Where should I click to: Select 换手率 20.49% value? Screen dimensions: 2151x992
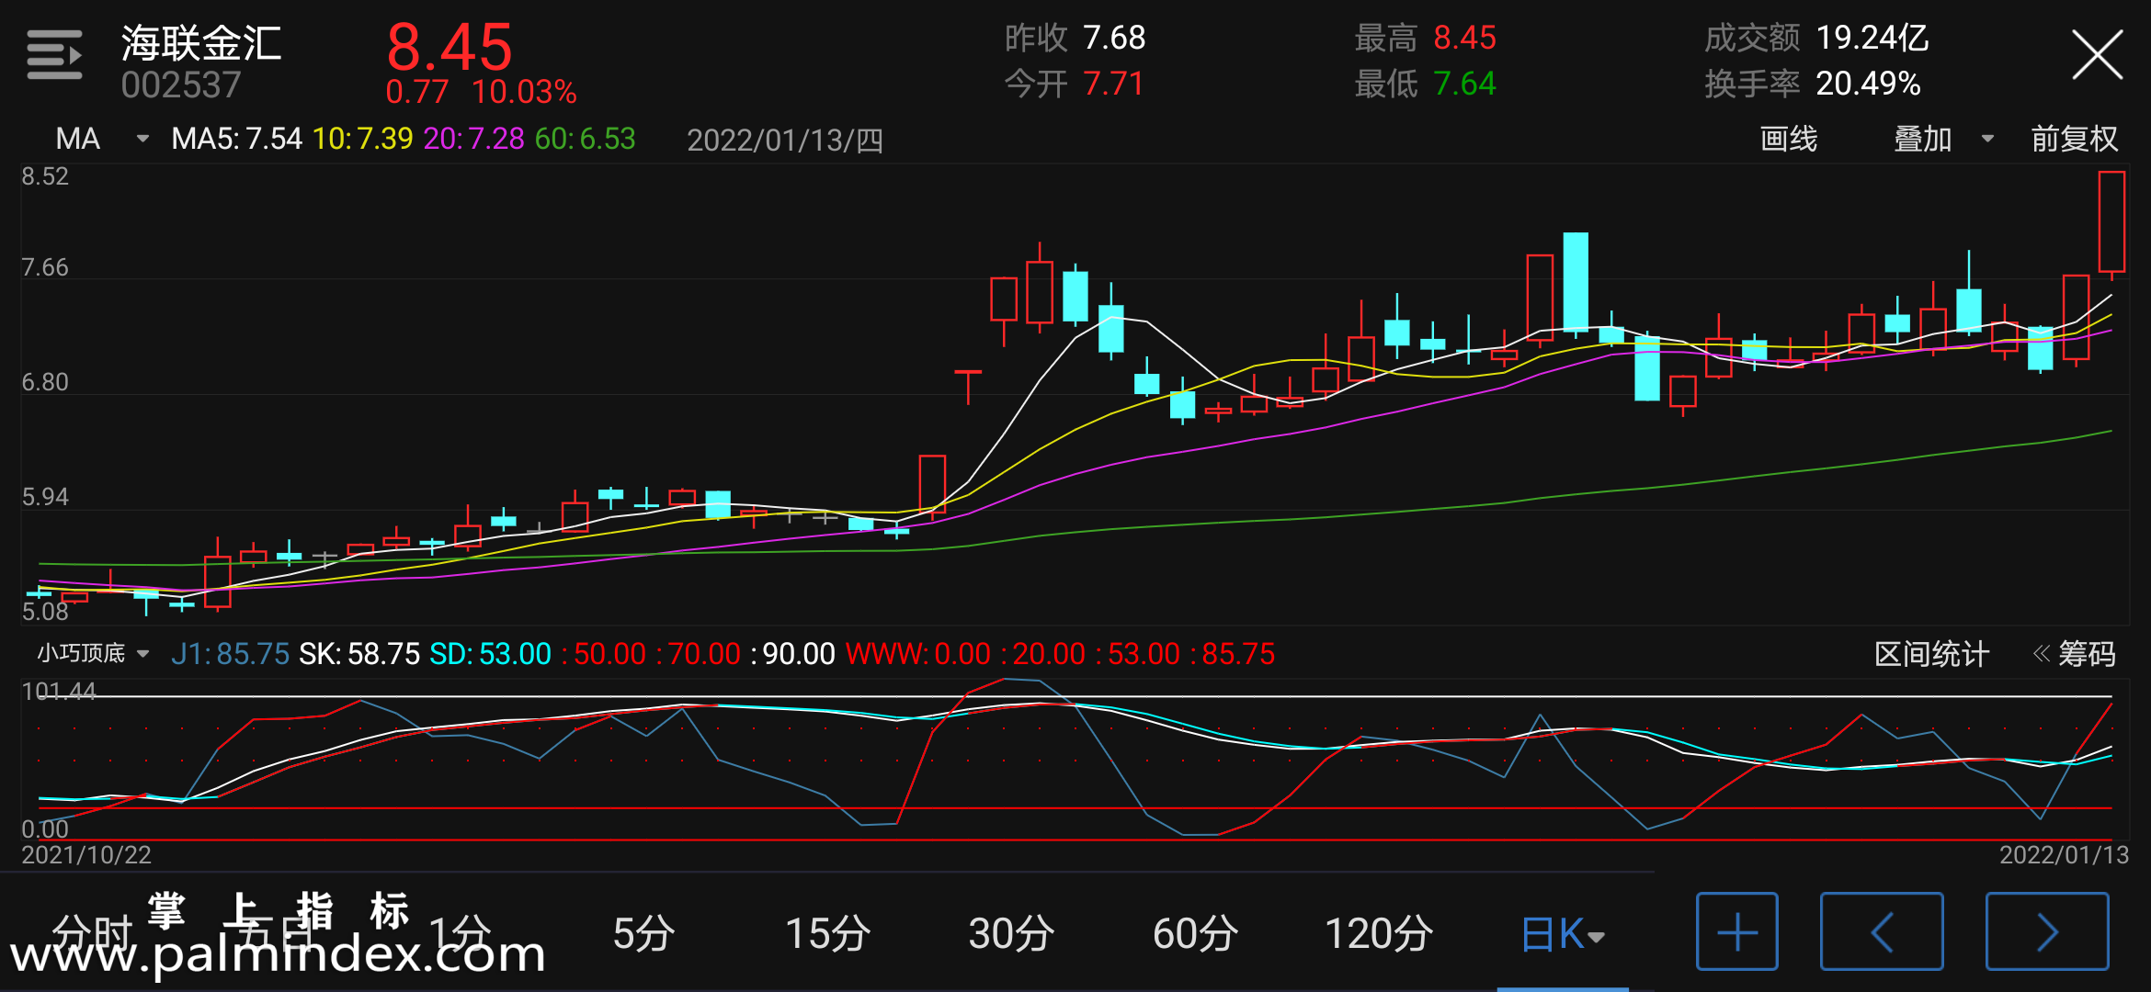(x=1813, y=84)
